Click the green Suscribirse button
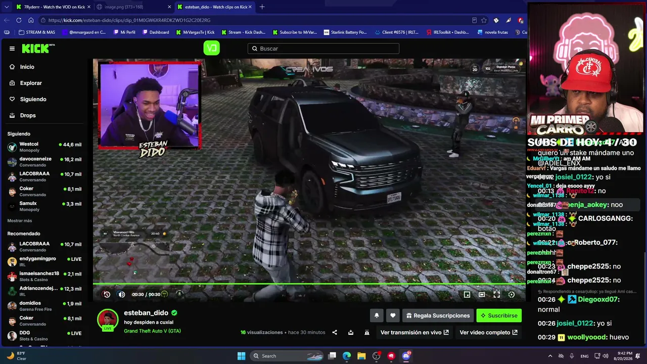The width and height of the screenshot is (647, 364). pyautogui.click(x=499, y=315)
